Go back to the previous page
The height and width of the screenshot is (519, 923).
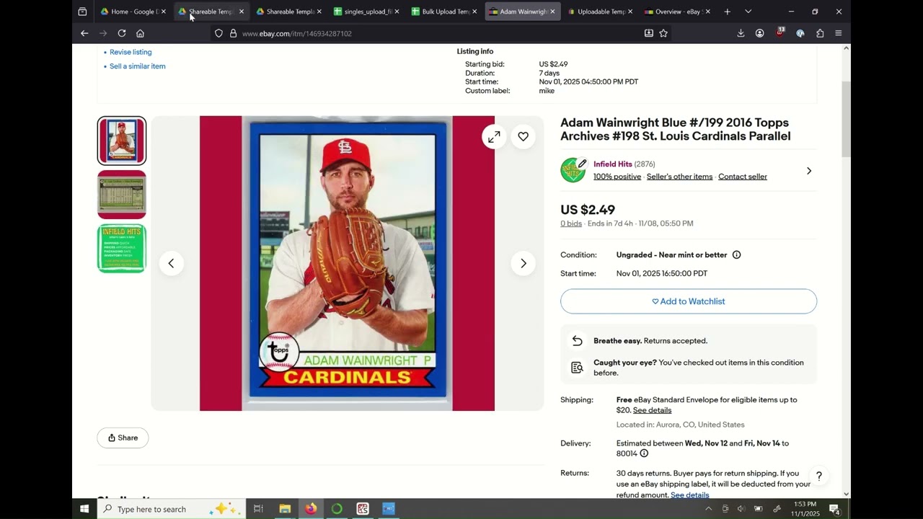[84, 33]
